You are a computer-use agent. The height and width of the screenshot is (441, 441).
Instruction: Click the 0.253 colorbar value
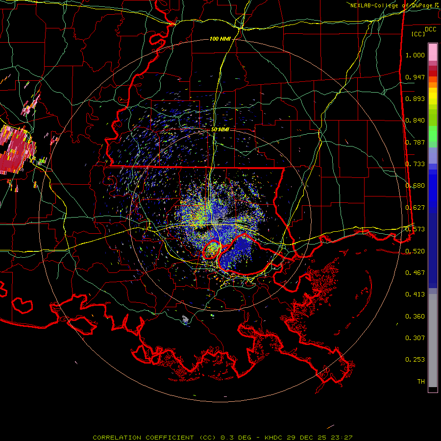coord(415,360)
